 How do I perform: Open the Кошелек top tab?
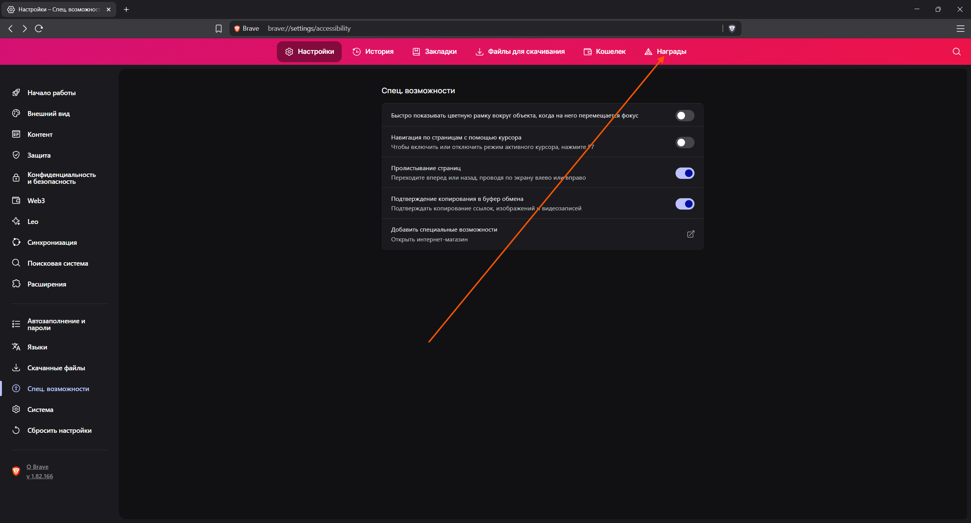pos(605,52)
